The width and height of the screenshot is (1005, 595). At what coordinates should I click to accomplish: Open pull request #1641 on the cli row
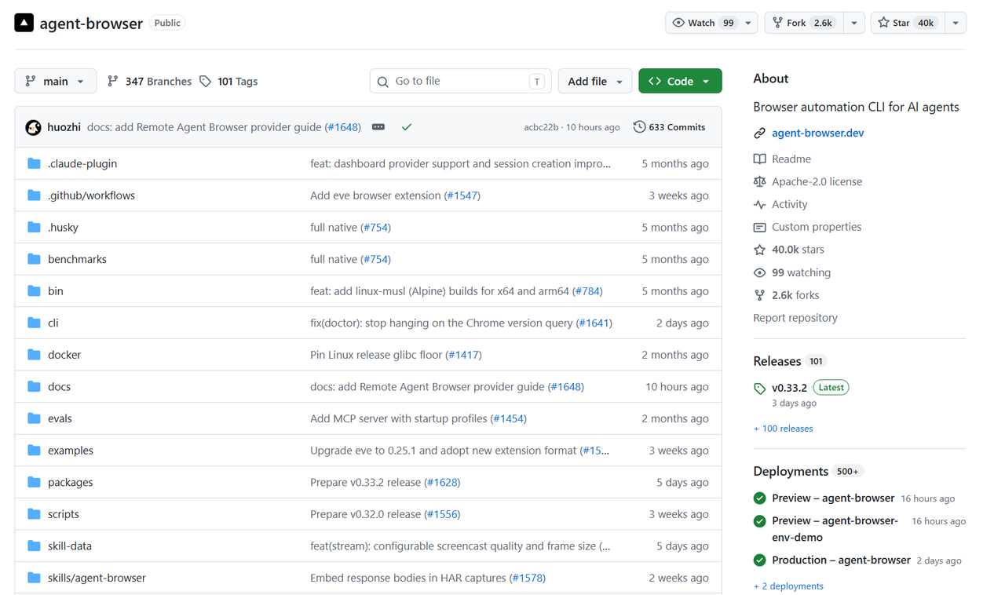[594, 323]
